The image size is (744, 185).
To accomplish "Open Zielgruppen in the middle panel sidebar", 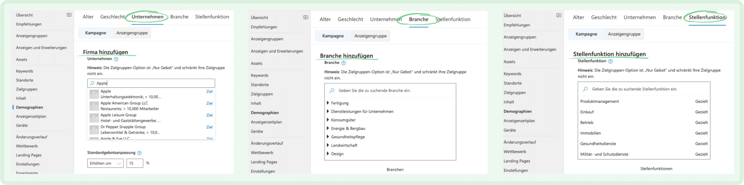I will (x=262, y=94).
